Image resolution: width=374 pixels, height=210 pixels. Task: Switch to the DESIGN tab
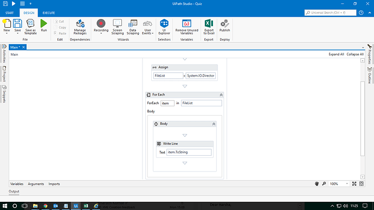point(29,13)
